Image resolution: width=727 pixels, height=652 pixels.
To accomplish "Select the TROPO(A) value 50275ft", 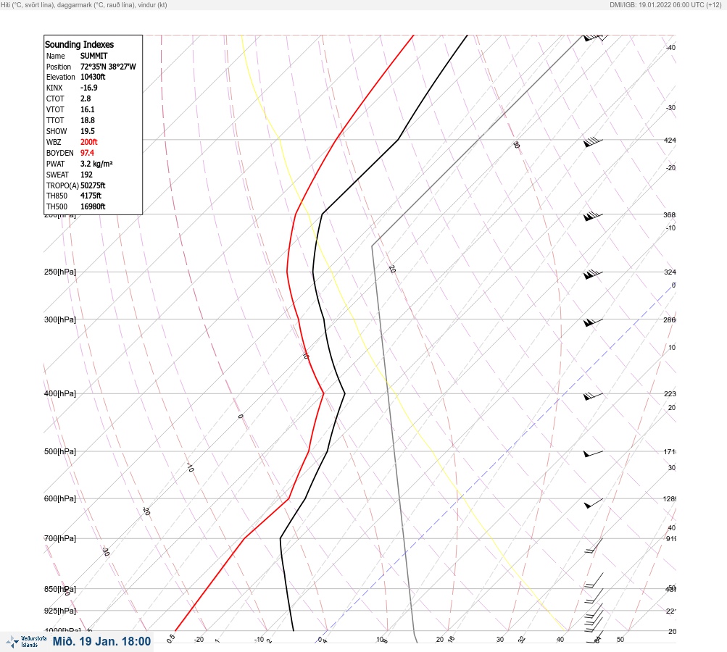I will point(93,185).
